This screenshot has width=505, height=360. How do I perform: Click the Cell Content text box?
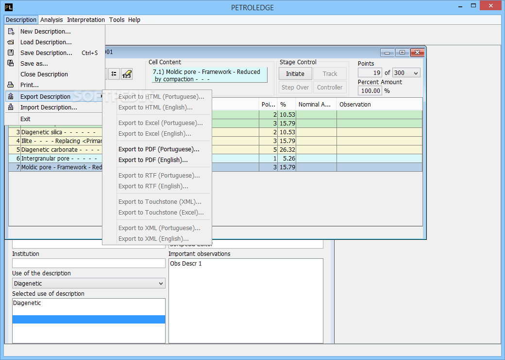point(209,75)
